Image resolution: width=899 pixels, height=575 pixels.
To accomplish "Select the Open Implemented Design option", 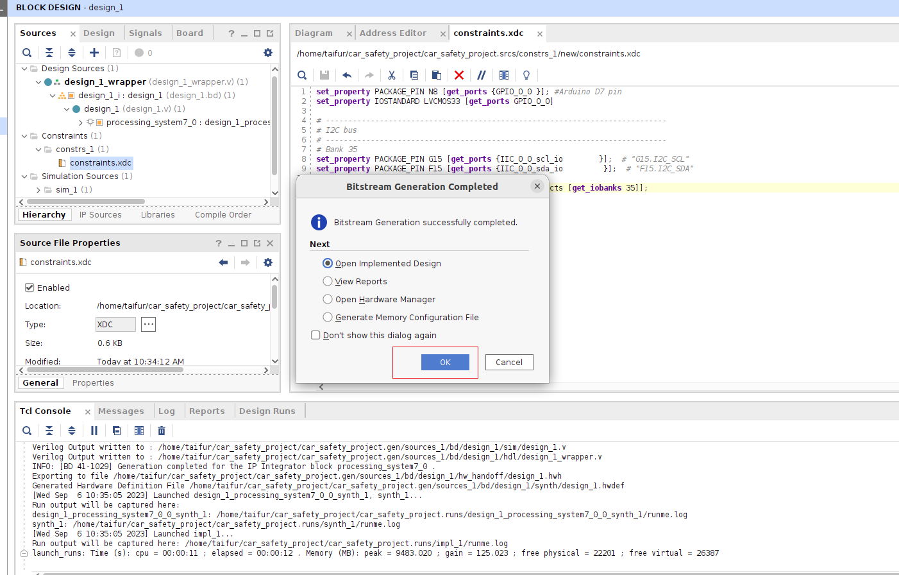I will (382, 263).
